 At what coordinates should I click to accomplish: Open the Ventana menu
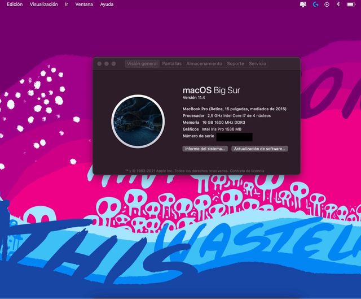tap(84, 4)
